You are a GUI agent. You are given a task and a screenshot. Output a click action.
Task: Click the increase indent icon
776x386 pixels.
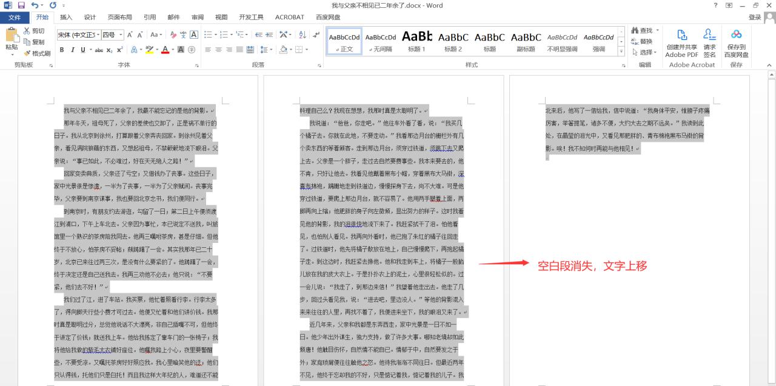pyautogui.click(x=269, y=35)
